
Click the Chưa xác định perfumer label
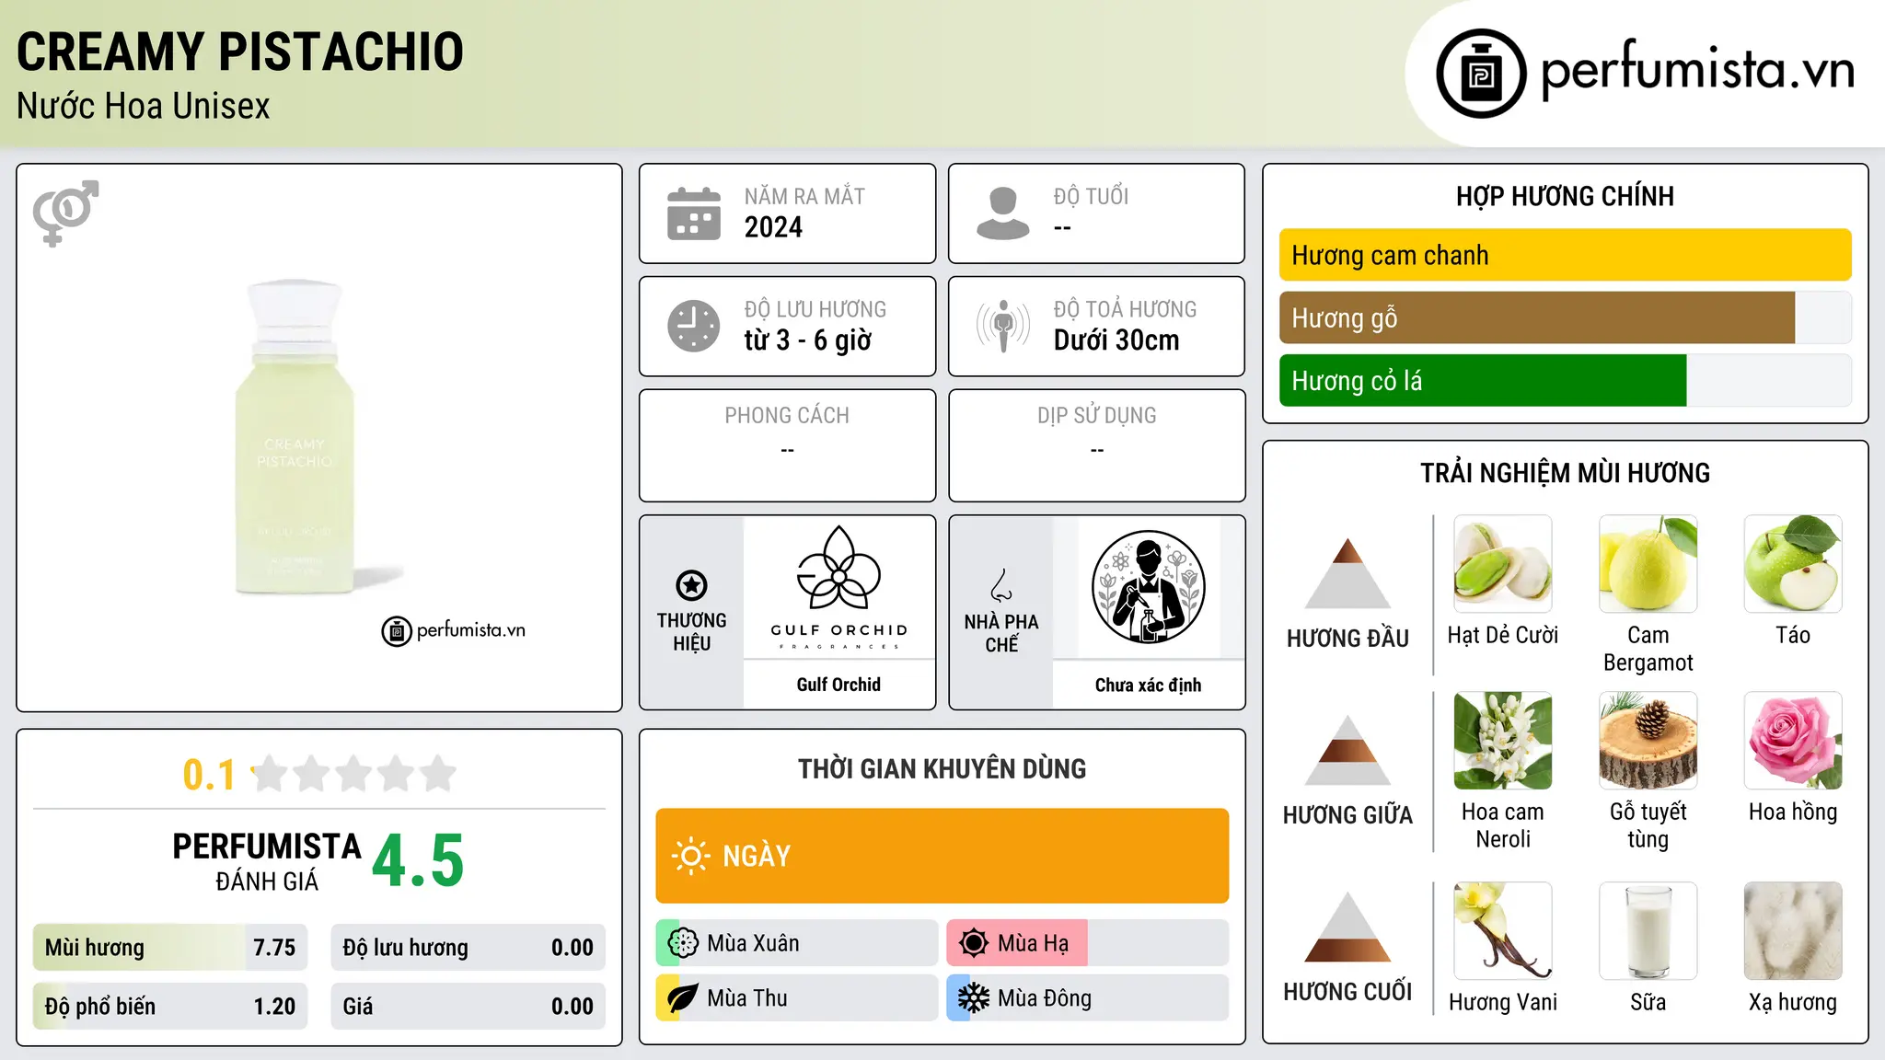coord(1148,685)
